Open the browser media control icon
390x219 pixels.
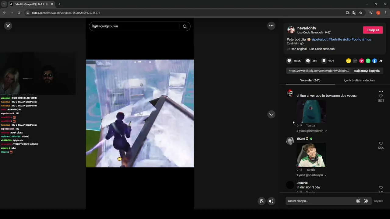(x=371, y=13)
